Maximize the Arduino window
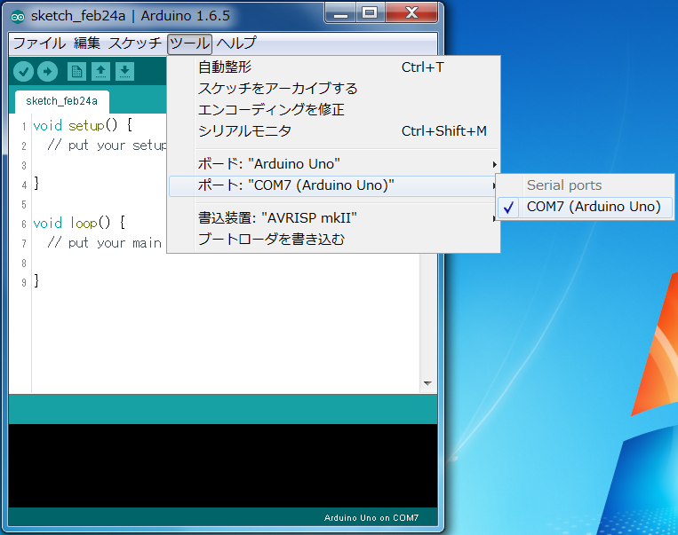This screenshot has height=535, width=678. click(370, 13)
